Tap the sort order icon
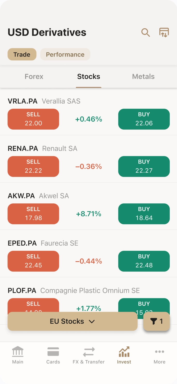The image size is (177, 384). click(164, 33)
